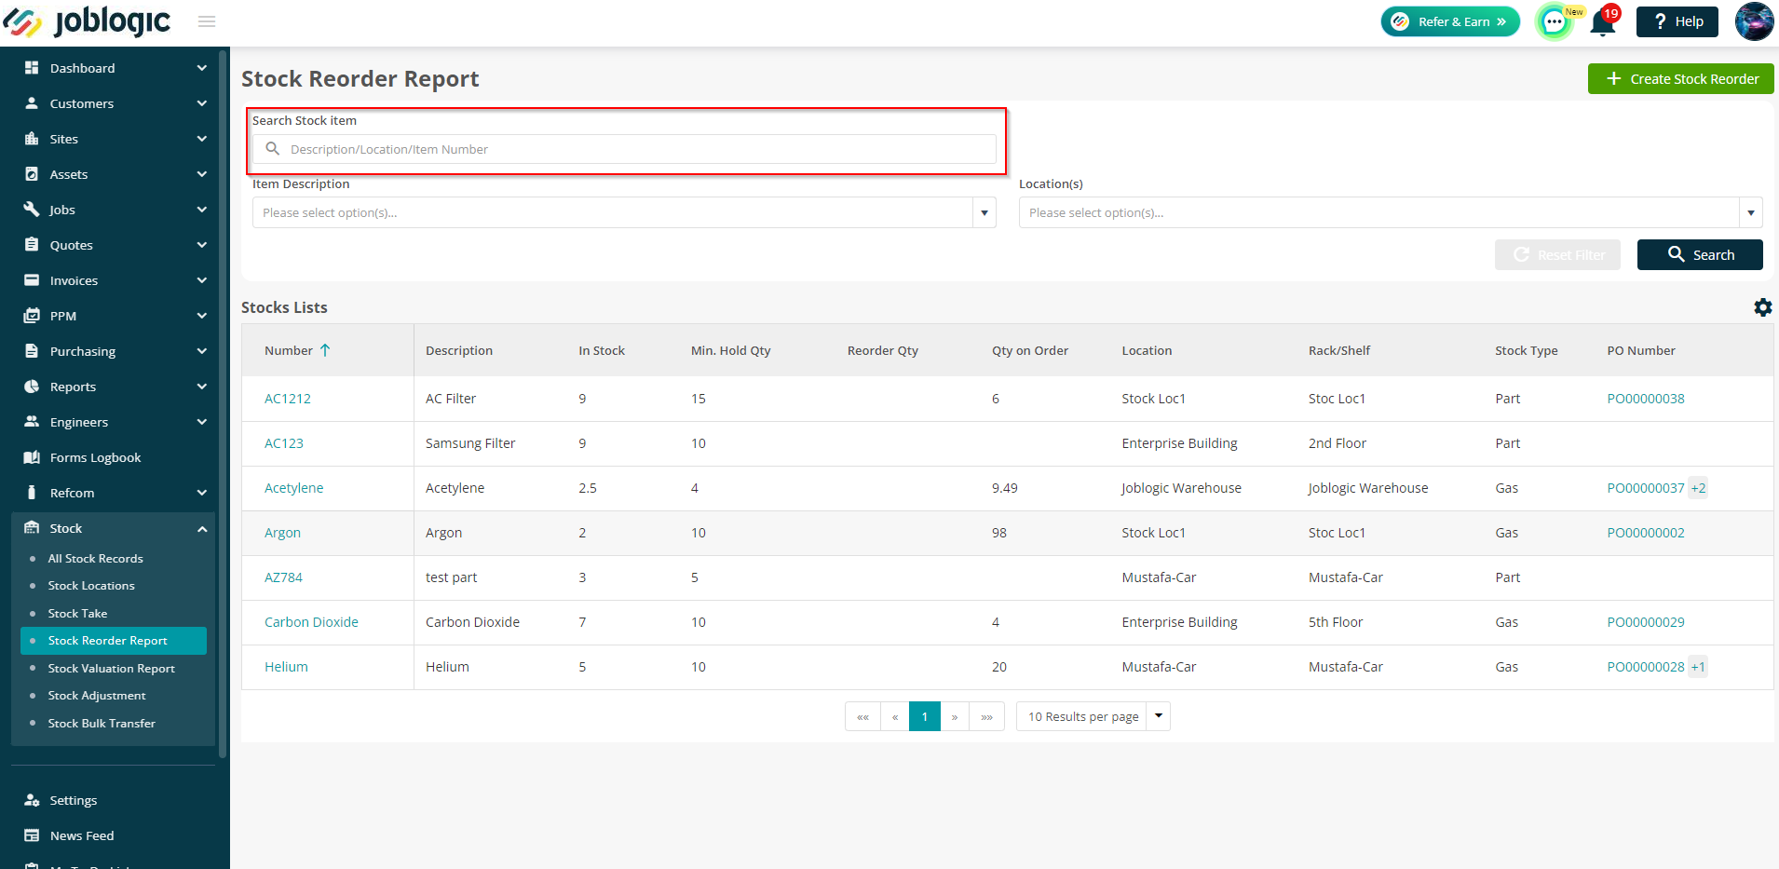
Task: Open purchase order PO00000037 link
Action: point(1646,488)
